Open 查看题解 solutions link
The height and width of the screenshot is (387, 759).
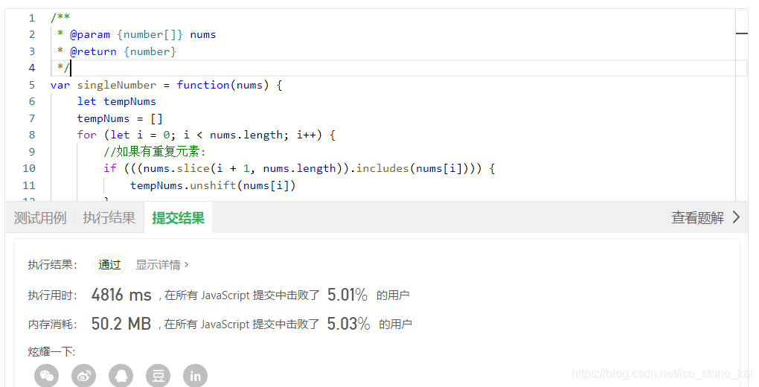697,217
